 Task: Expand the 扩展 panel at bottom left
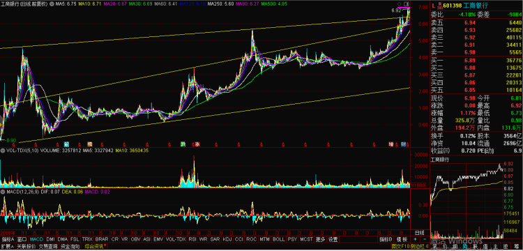[x=8, y=247]
